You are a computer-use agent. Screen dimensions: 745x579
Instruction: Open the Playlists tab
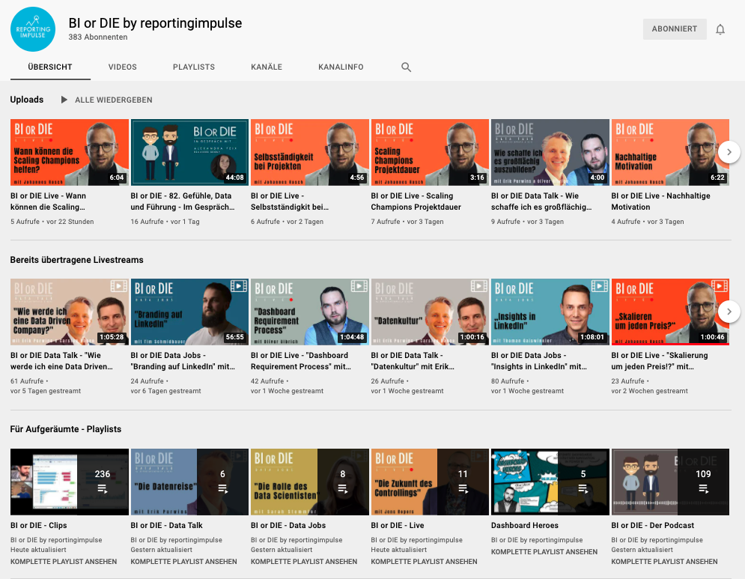tap(194, 67)
